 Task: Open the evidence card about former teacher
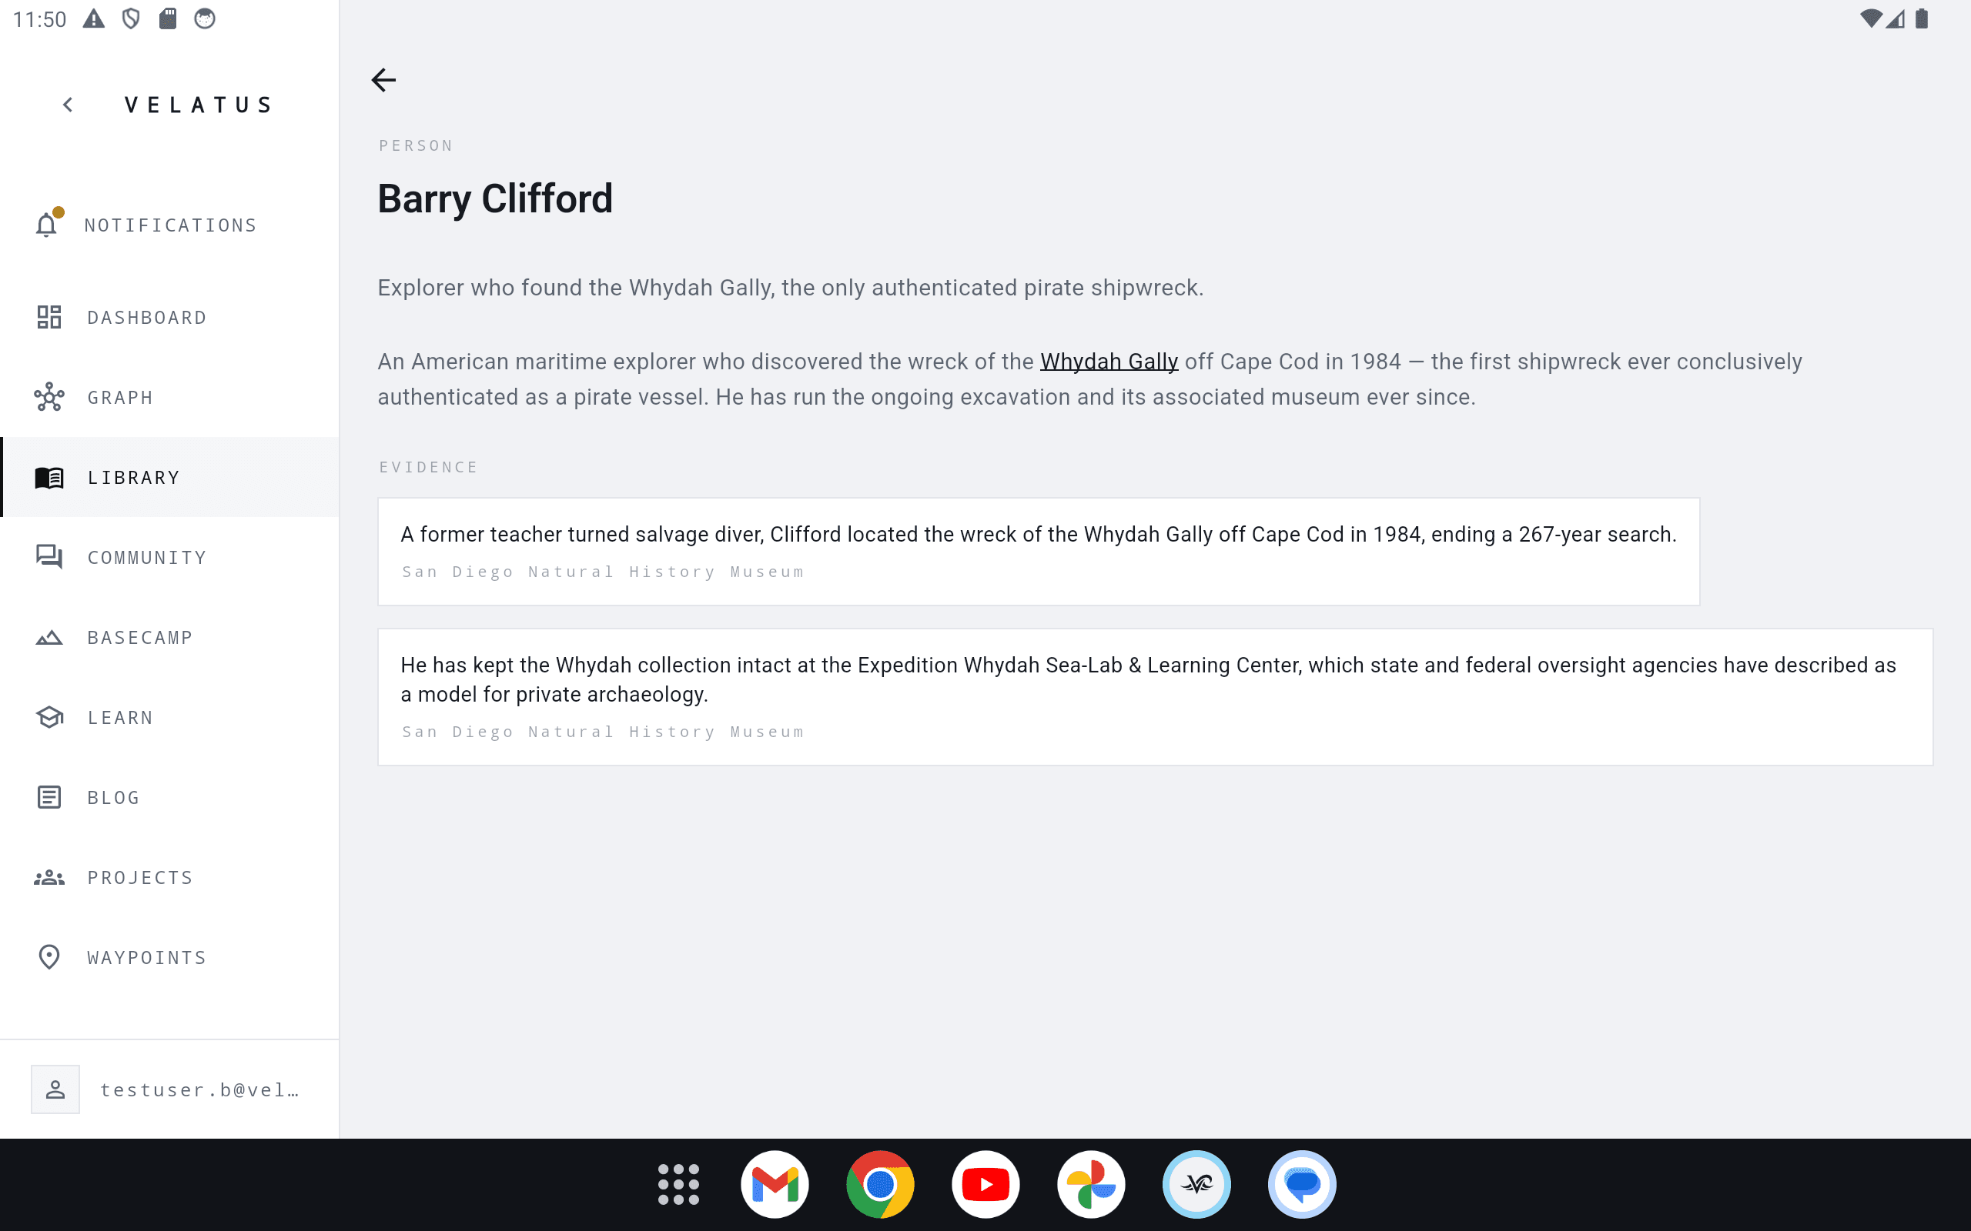[1039, 551]
